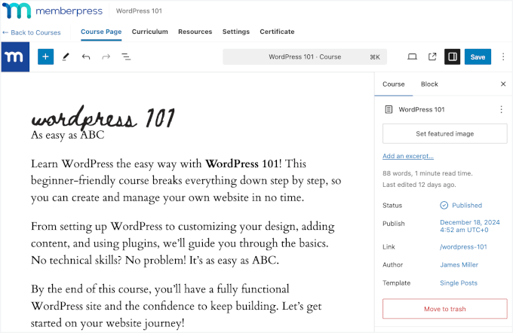The height and width of the screenshot is (333, 513).
Task: Click the MemberPress M logo icon
Action: 15,57
